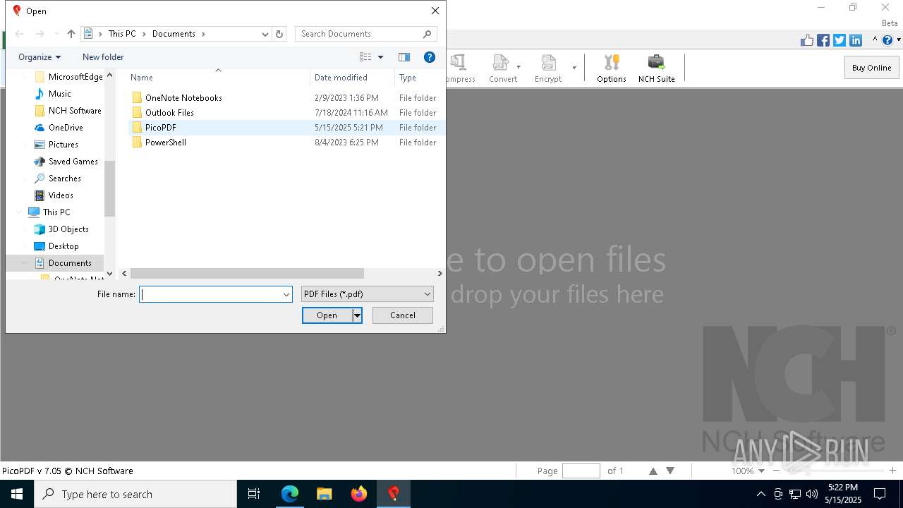Go to next page arrow
Image resolution: width=903 pixels, height=508 pixels.
point(670,471)
